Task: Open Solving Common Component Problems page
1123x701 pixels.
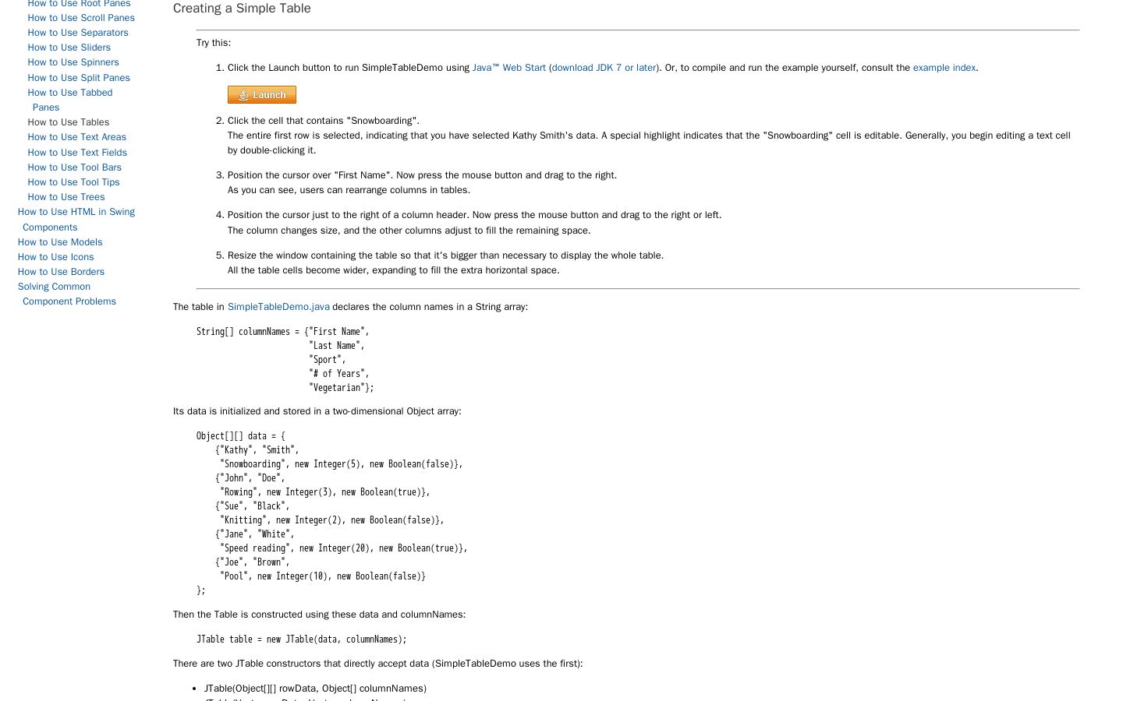Action: click(x=67, y=294)
